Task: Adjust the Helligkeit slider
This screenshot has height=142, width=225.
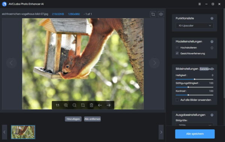Action: click(x=194, y=79)
